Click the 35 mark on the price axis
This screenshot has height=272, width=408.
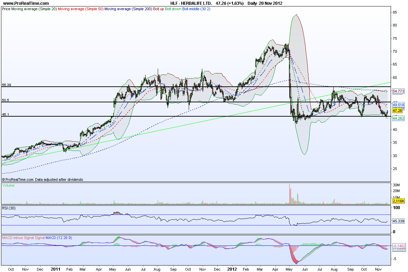tap(395, 142)
